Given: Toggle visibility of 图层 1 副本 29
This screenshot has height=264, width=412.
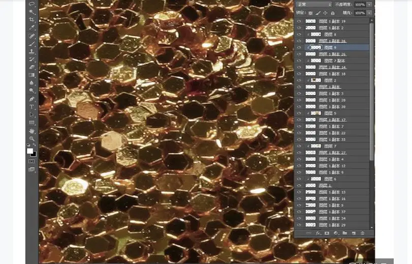Looking at the screenshot, I should click(x=299, y=225).
